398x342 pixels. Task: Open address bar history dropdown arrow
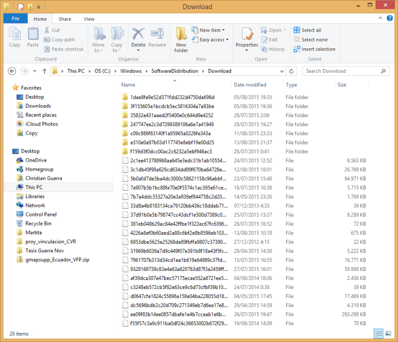click(282, 71)
